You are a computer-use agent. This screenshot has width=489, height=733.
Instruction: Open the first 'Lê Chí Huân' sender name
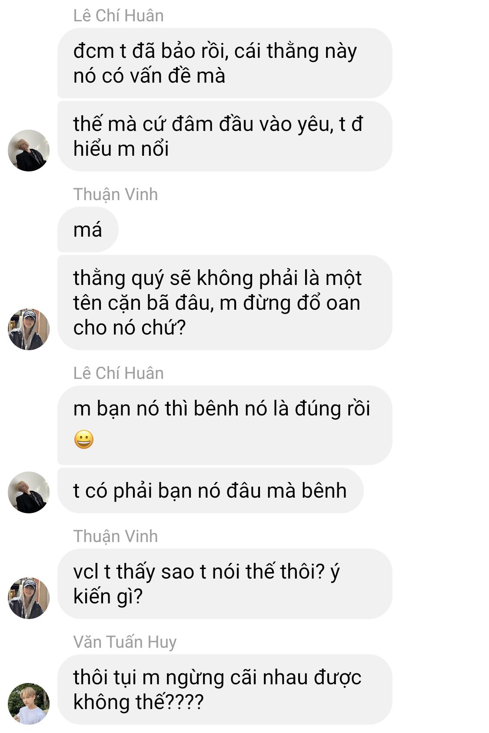coord(118,16)
